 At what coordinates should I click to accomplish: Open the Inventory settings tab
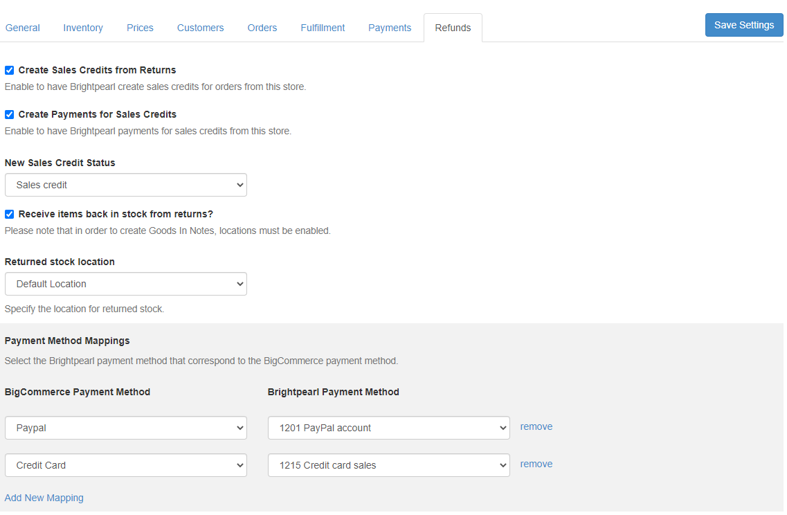[x=82, y=28]
